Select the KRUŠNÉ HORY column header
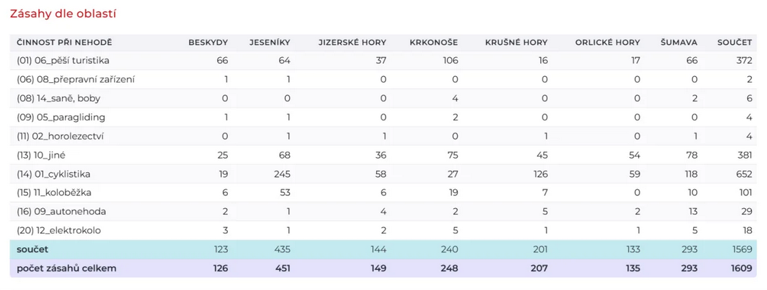The width and height of the screenshot is (767, 290). (516, 42)
